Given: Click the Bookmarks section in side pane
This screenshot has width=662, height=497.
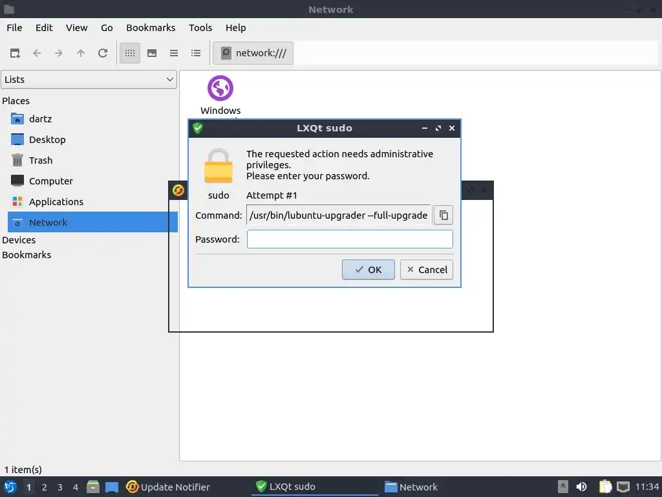Looking at the screenshot, I should [x=27, y=255].
